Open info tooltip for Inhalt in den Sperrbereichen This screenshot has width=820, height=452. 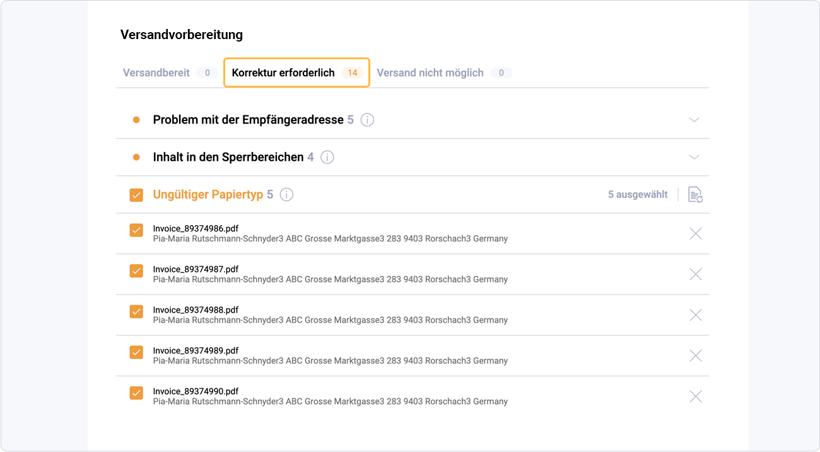[x=327, y=157]
